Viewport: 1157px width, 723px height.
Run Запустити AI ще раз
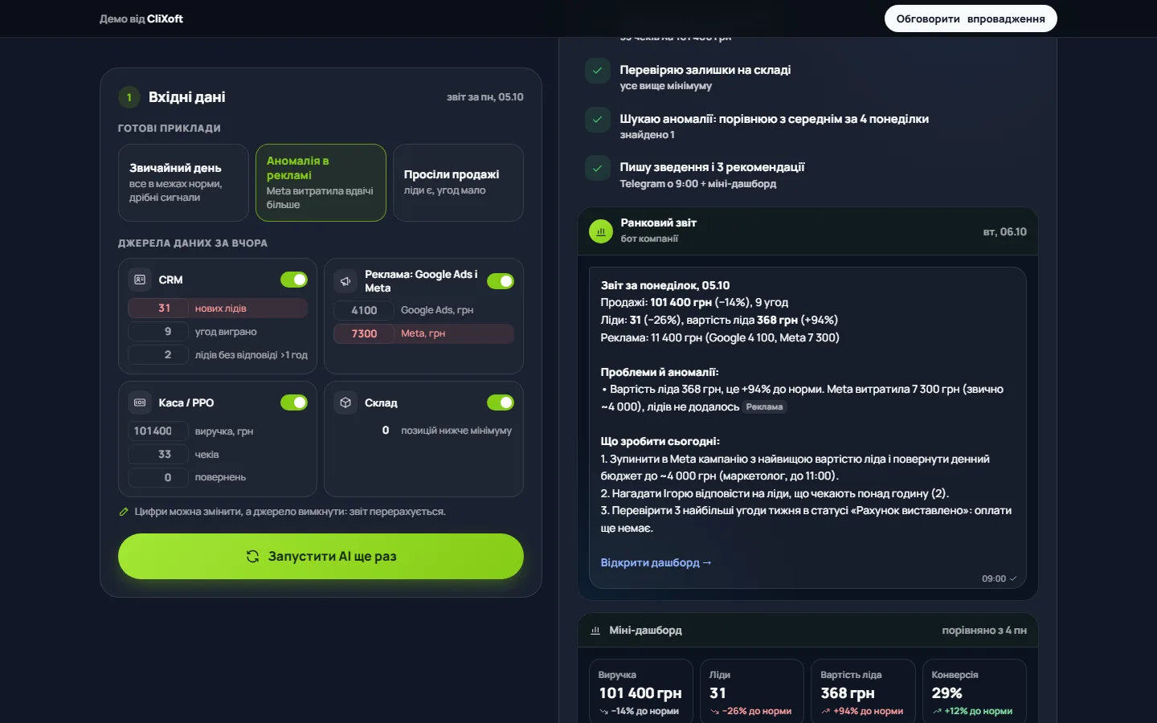click(321, 556)
